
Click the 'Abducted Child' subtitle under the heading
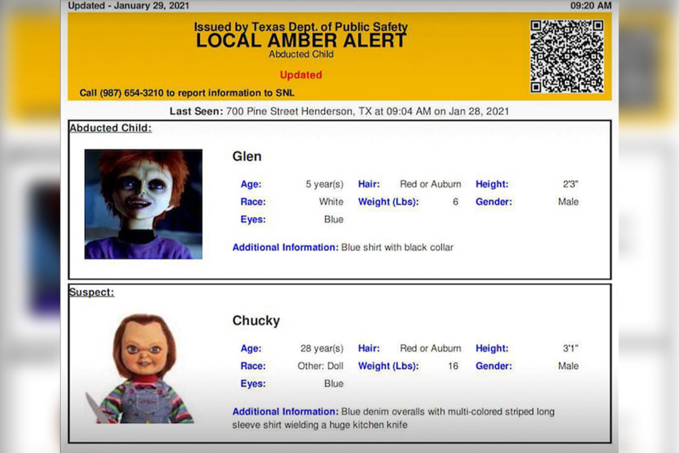[x=301, y=54]
